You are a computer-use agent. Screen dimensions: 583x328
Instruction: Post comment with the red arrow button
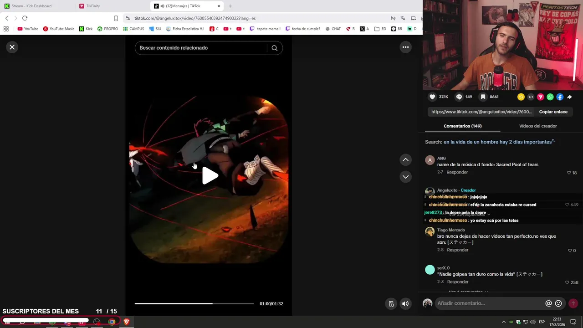pyautogui.click(x=573, y=303)
